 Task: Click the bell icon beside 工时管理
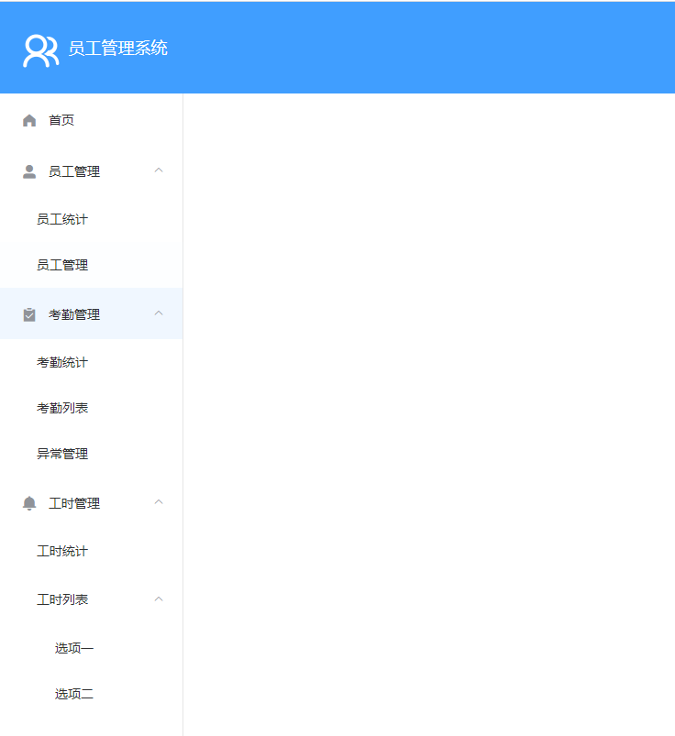click(29, 503)
